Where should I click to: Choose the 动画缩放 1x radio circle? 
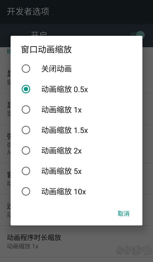coord(26,110)
